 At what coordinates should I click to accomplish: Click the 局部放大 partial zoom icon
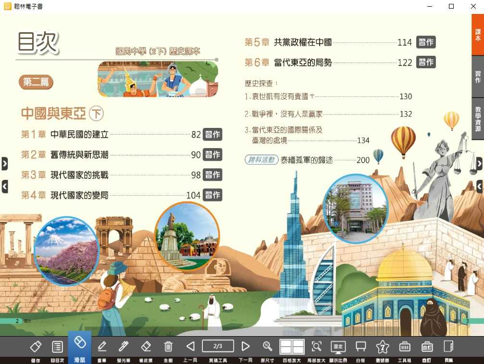[316, 346]
